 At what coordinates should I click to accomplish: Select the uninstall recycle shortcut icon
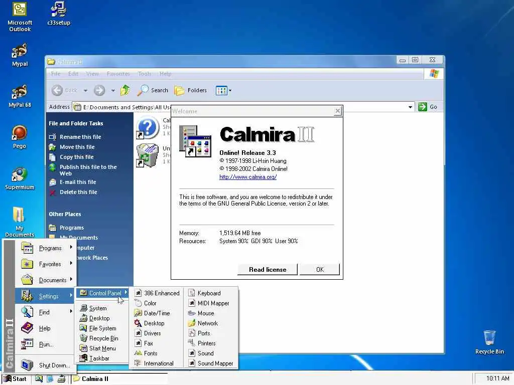(148, 155)
